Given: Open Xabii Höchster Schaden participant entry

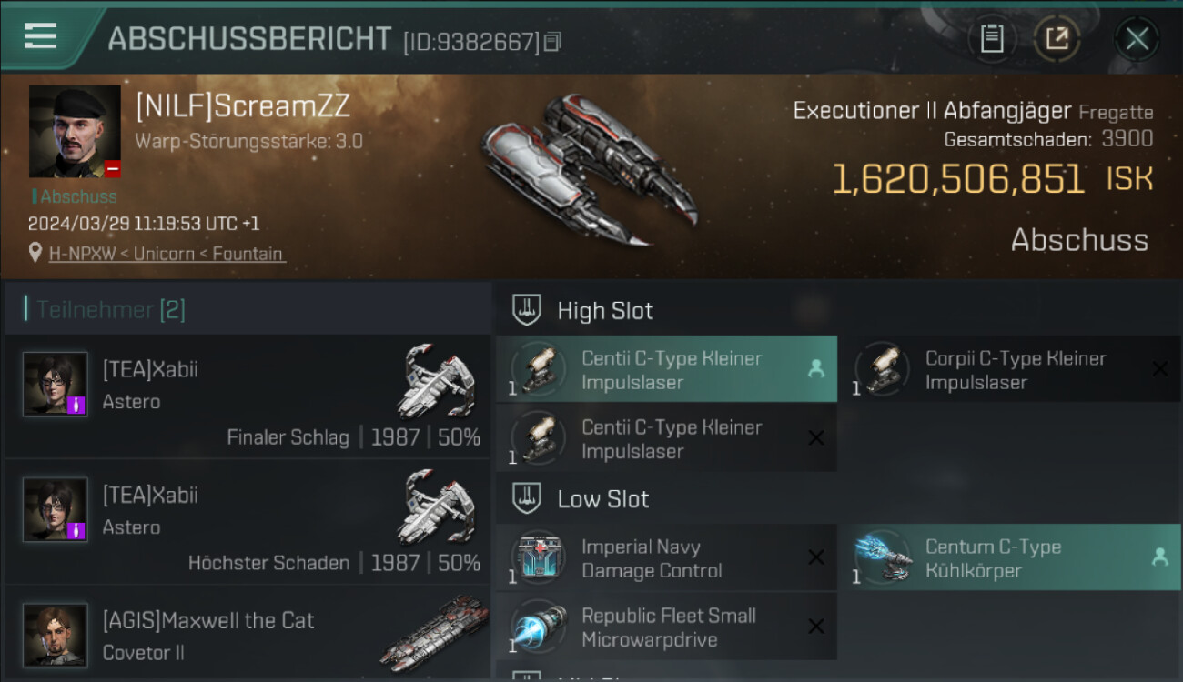Looking at the screenshot, I should (247, 522).
